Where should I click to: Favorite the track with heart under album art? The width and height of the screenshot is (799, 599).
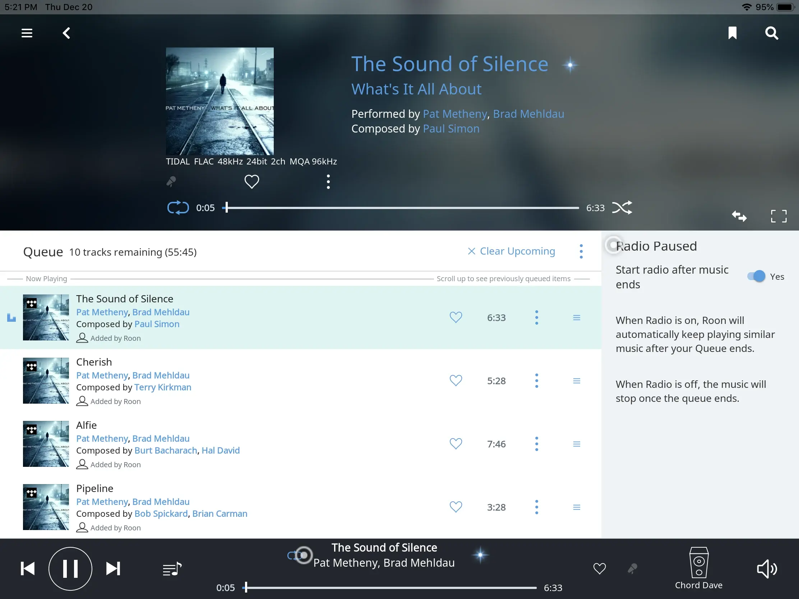click(x=252, y=182)
